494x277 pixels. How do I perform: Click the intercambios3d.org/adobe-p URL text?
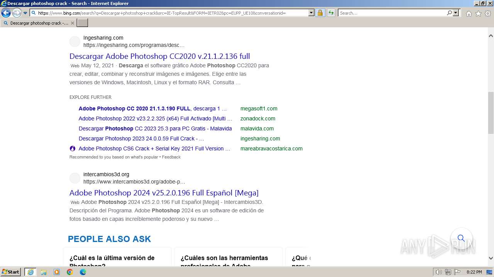tap(134, 182)
